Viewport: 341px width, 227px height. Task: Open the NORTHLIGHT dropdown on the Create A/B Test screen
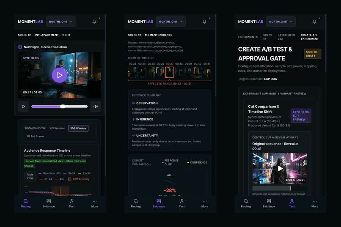click(x=281, y=22)
